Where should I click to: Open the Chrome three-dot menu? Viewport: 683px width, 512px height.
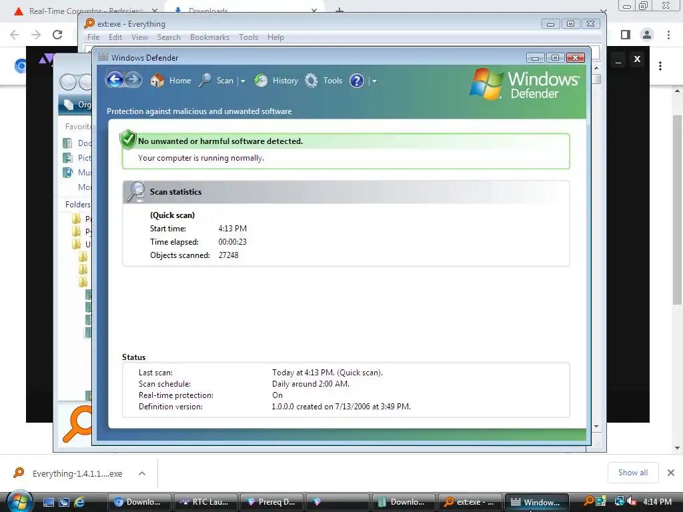(668, 35)
